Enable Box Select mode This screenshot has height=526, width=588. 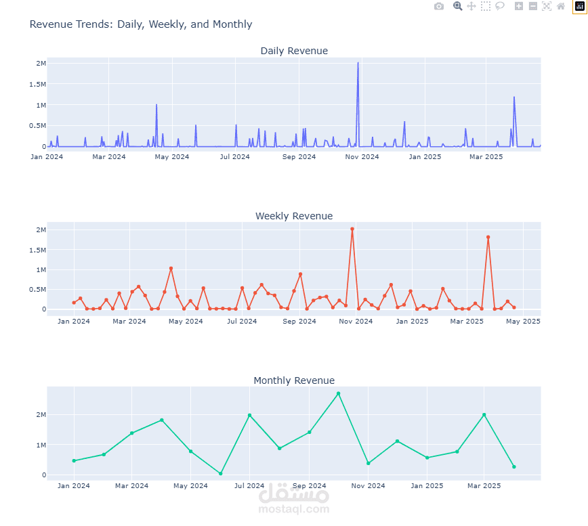click(485, 6)
